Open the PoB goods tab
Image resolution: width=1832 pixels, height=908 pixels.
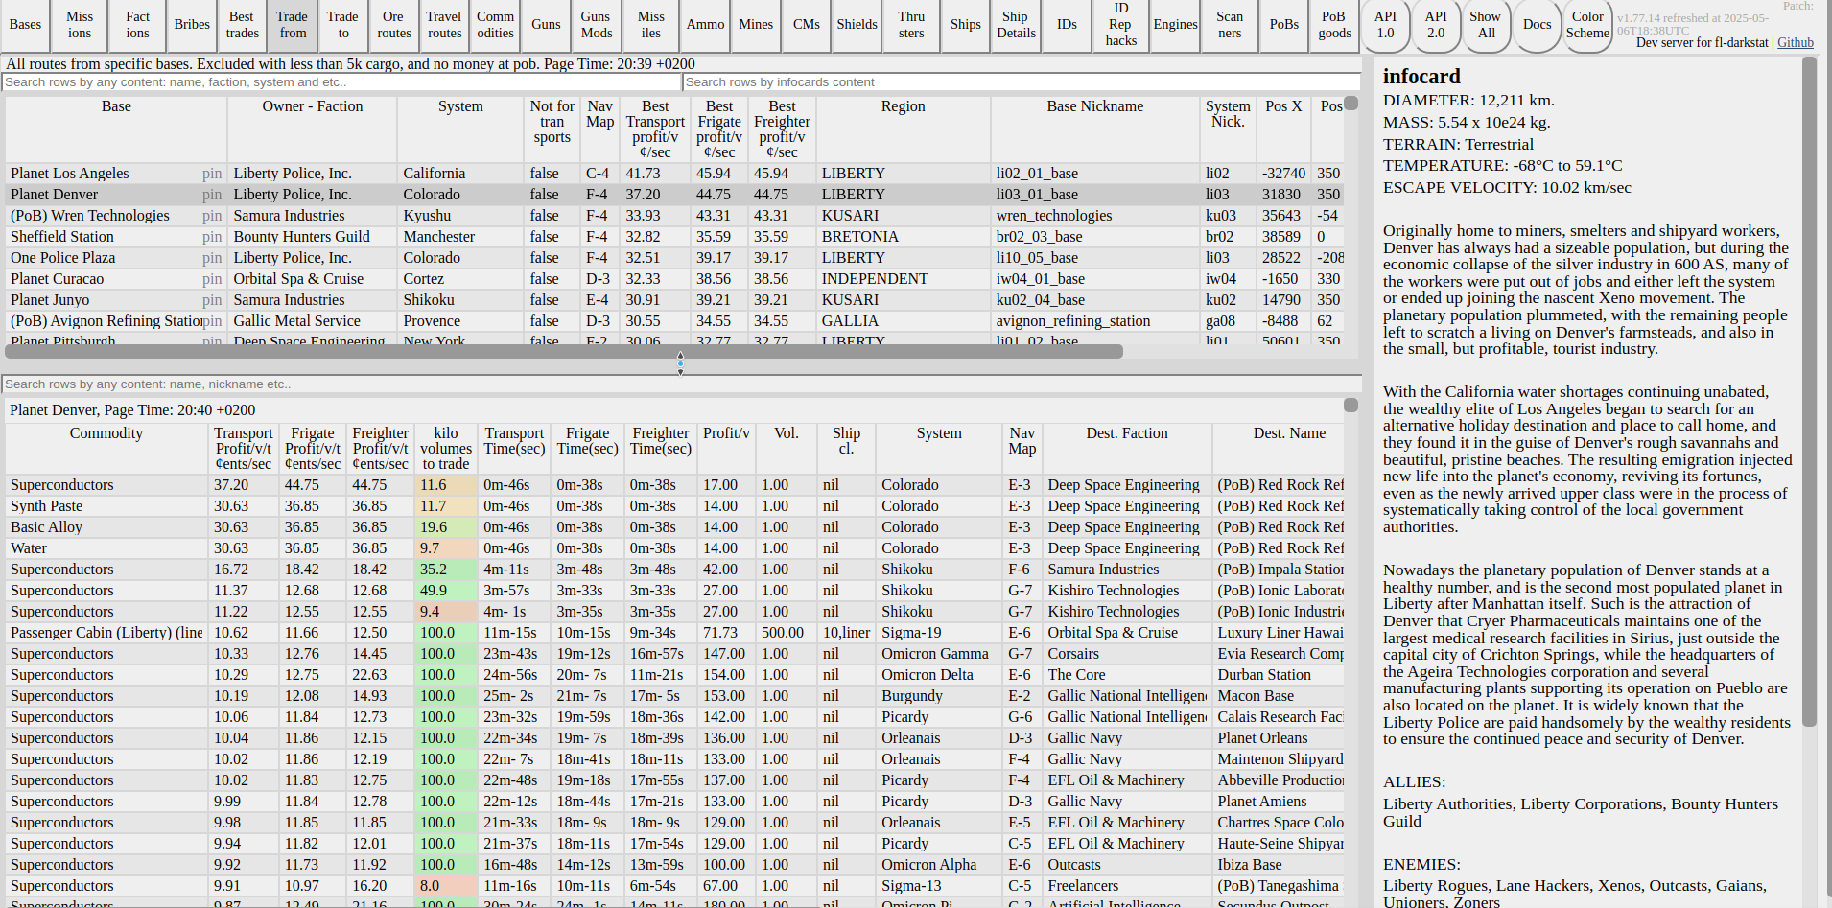pyautogui.click(x=1334, y=26)
